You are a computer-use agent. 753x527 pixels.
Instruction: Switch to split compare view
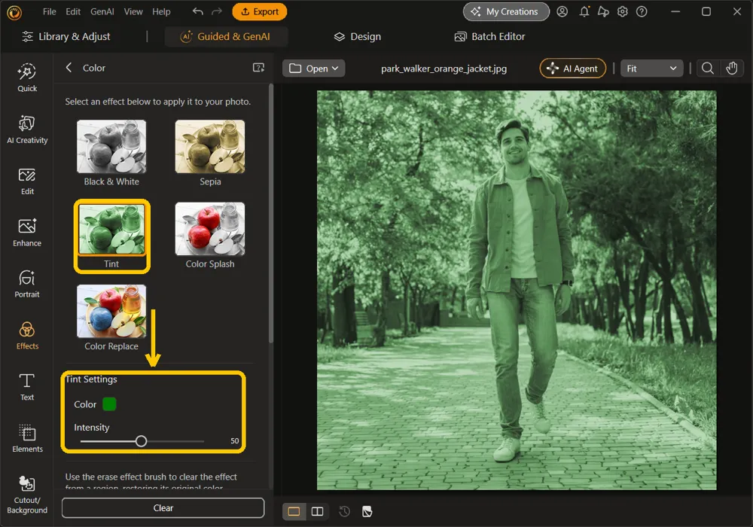click(318, 512)
